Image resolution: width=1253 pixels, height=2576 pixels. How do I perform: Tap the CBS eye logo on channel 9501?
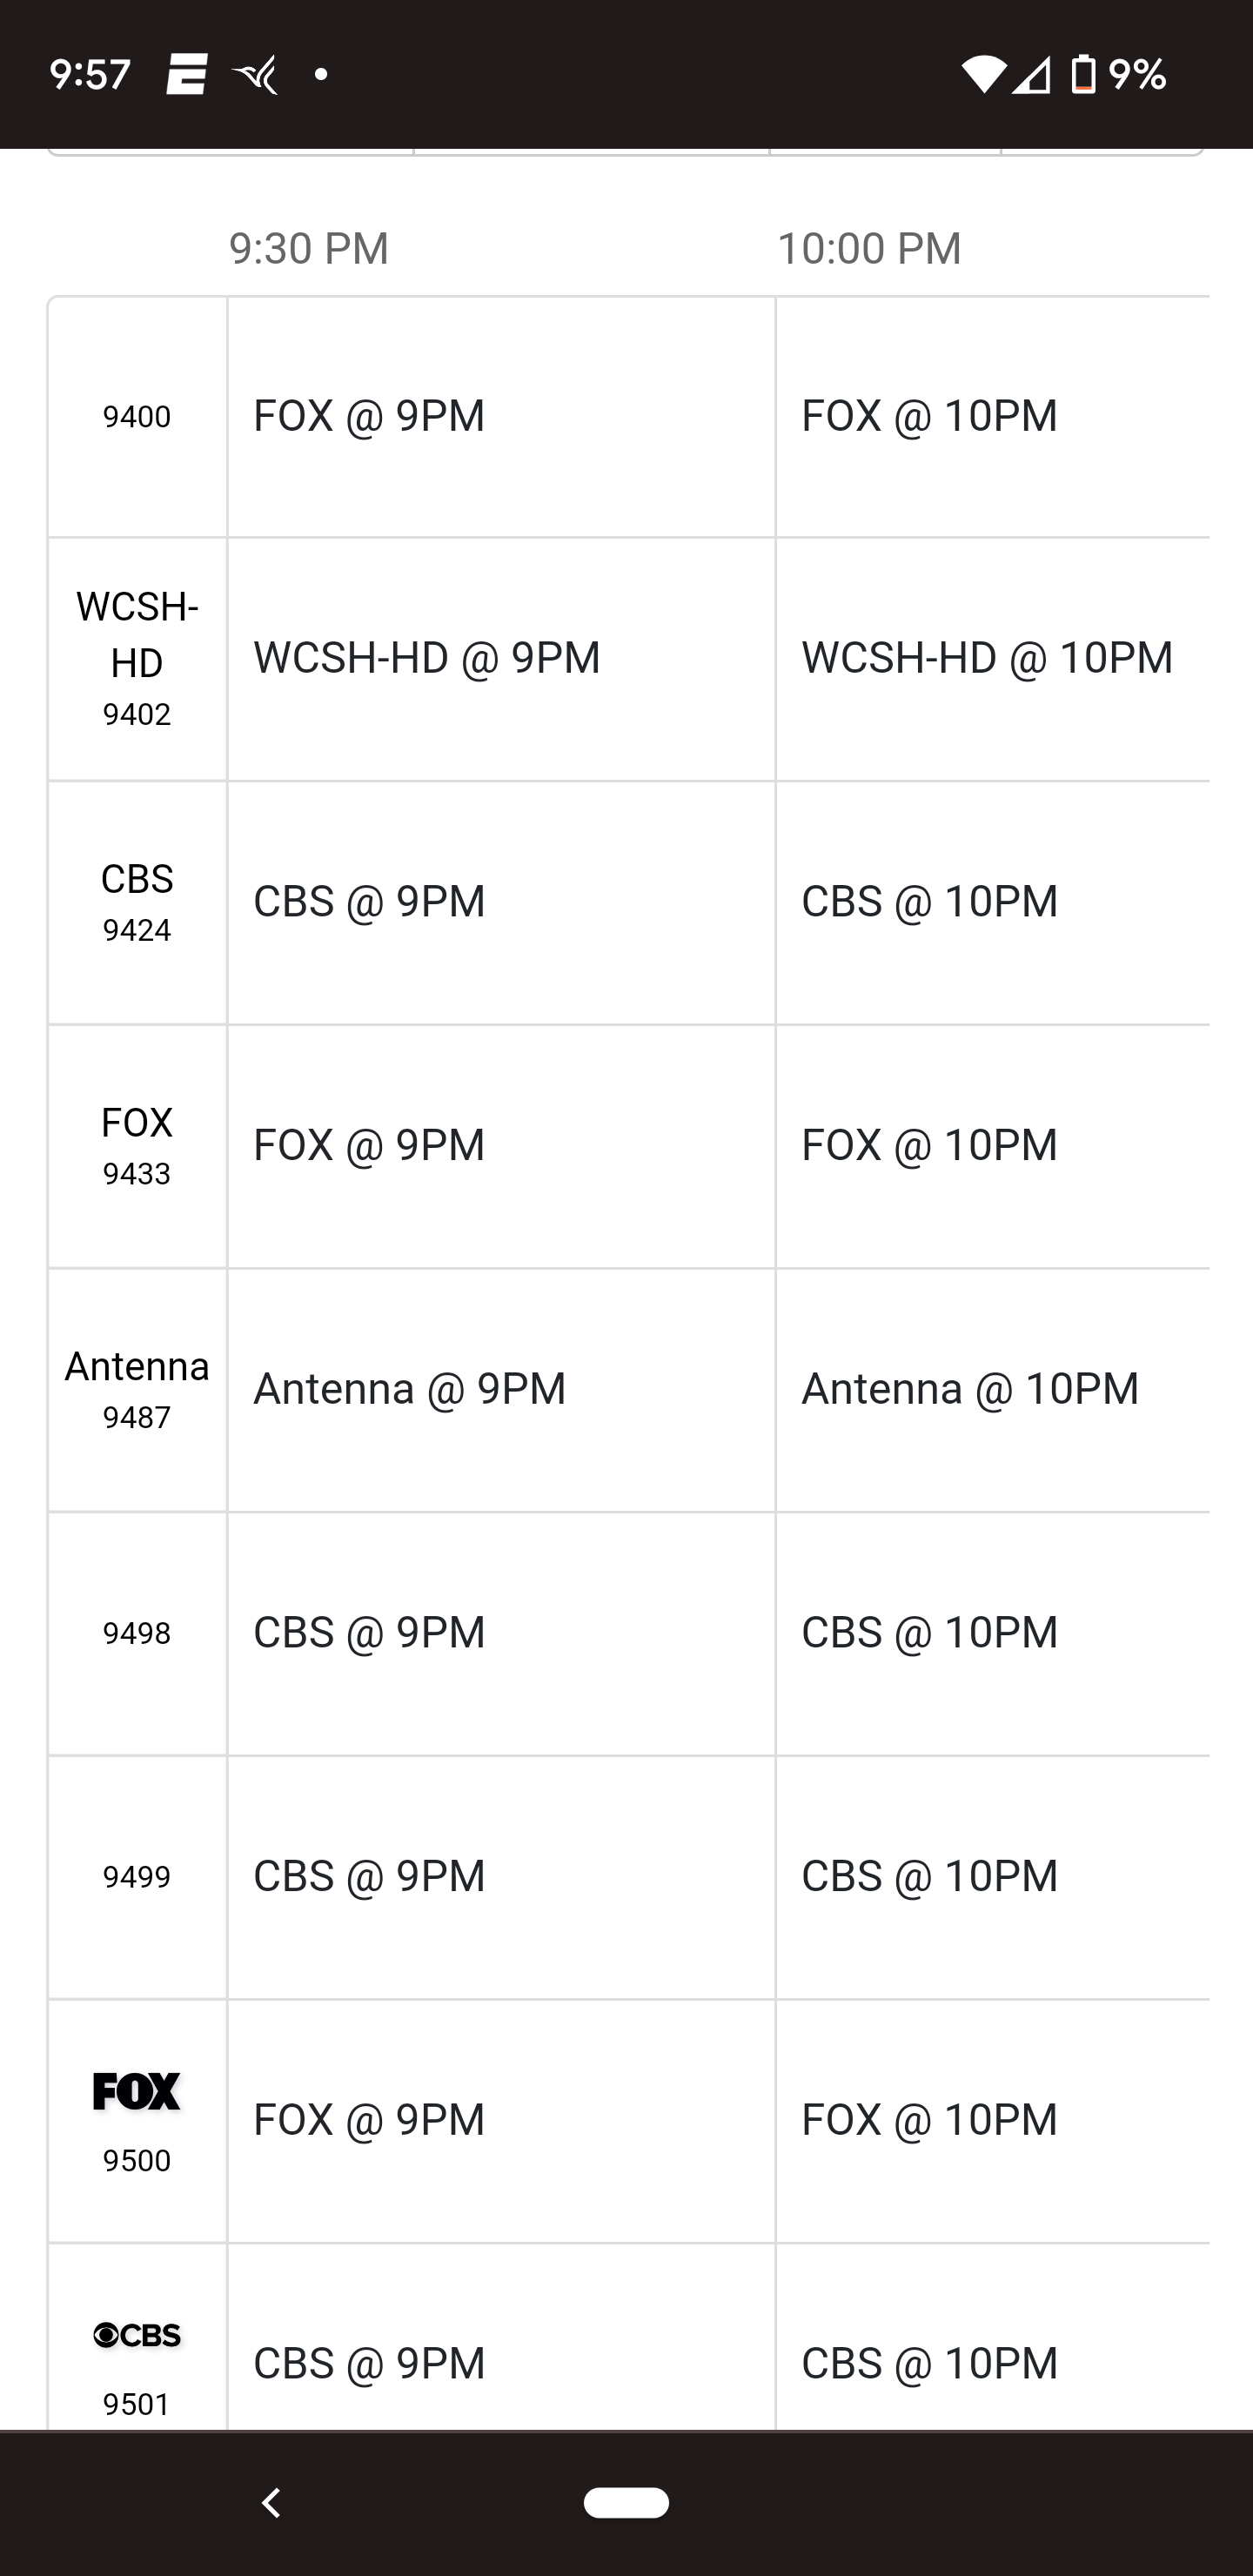[137, 2335]
